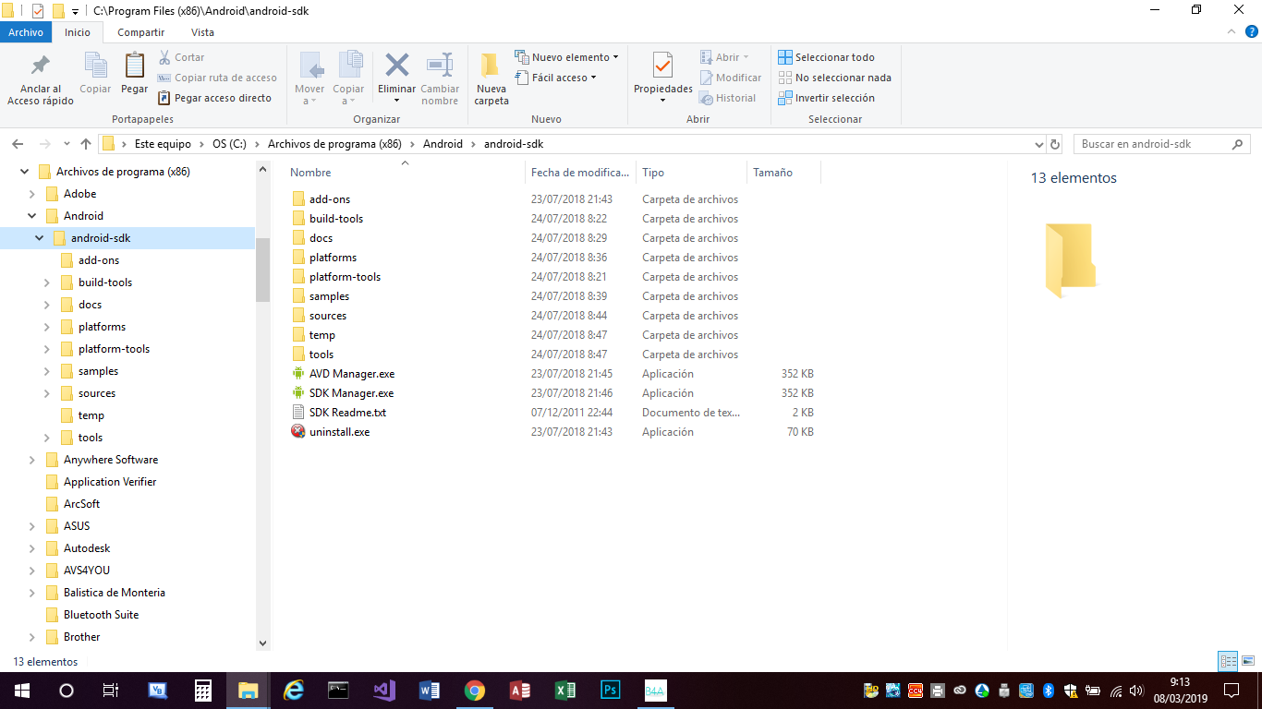Select the SDK Manager.exe file
This screenshot has height=709, width=1262.
(351, 393)
